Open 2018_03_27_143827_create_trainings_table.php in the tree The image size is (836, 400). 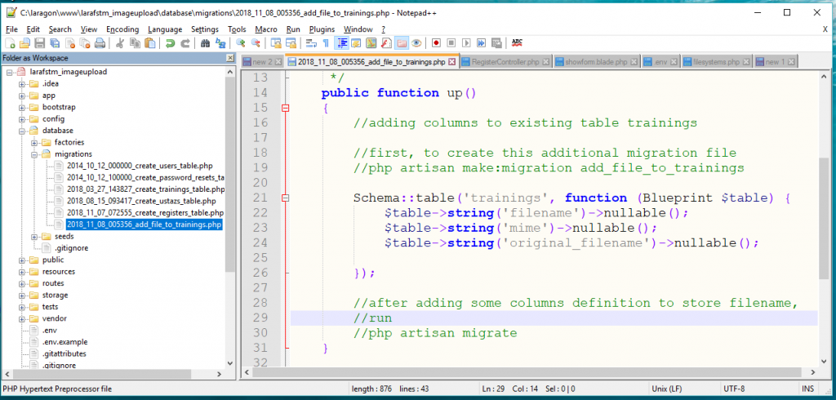(x=145, y=189)
